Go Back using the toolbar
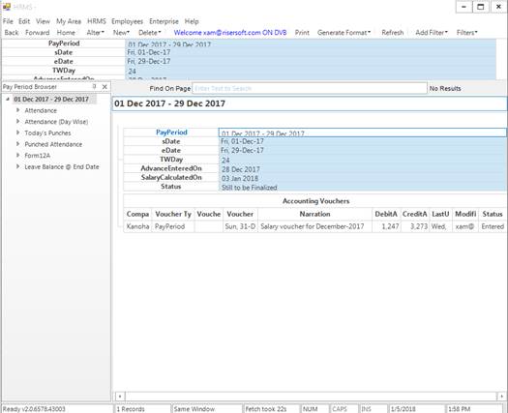This screenshot has width=508, height=413. [12, 32]
